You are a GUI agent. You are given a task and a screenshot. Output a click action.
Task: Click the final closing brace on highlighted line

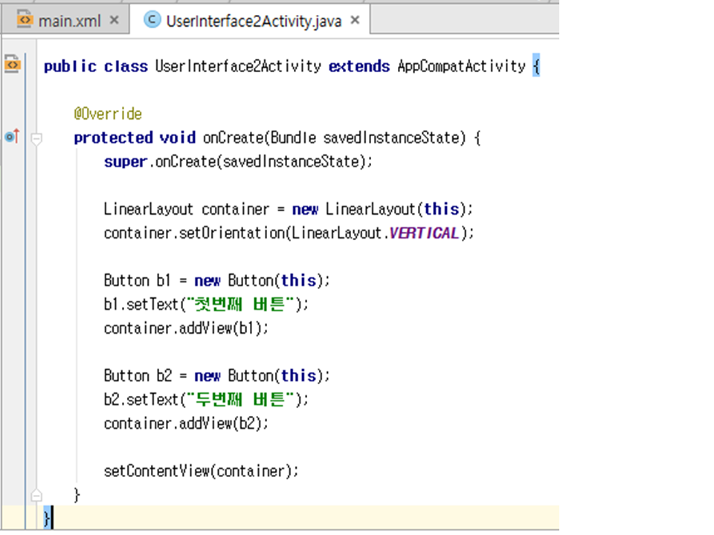point(48,517)
